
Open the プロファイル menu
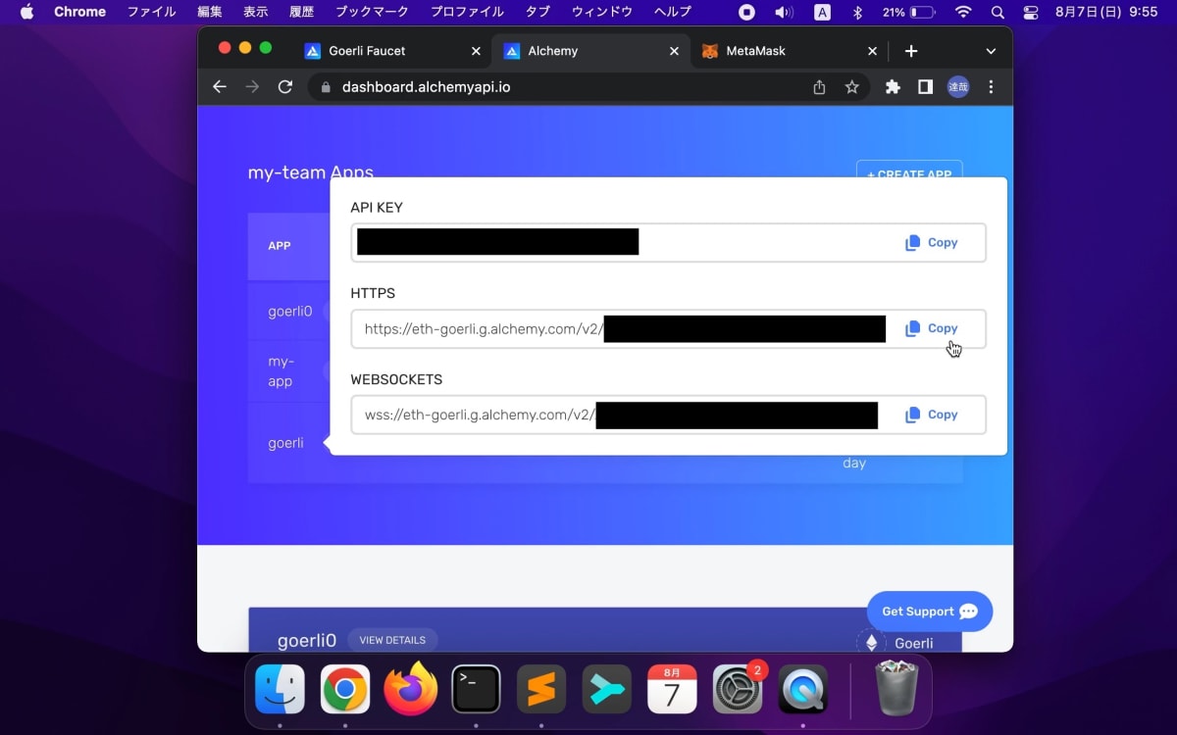pyautogui.click(x=467, y=12)
